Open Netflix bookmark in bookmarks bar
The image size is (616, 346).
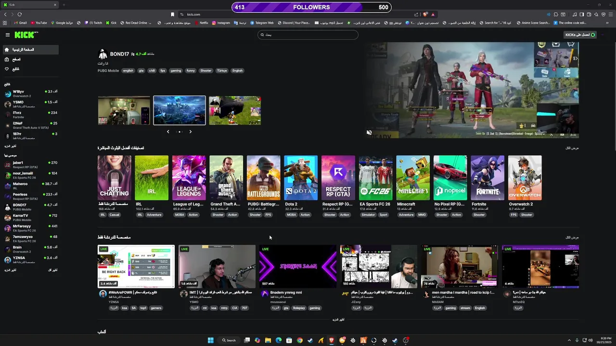[x=202, y=23]
